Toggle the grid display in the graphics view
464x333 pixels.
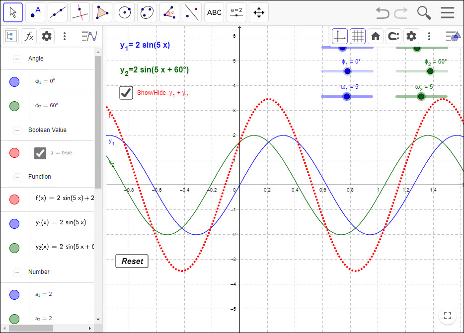358,36
